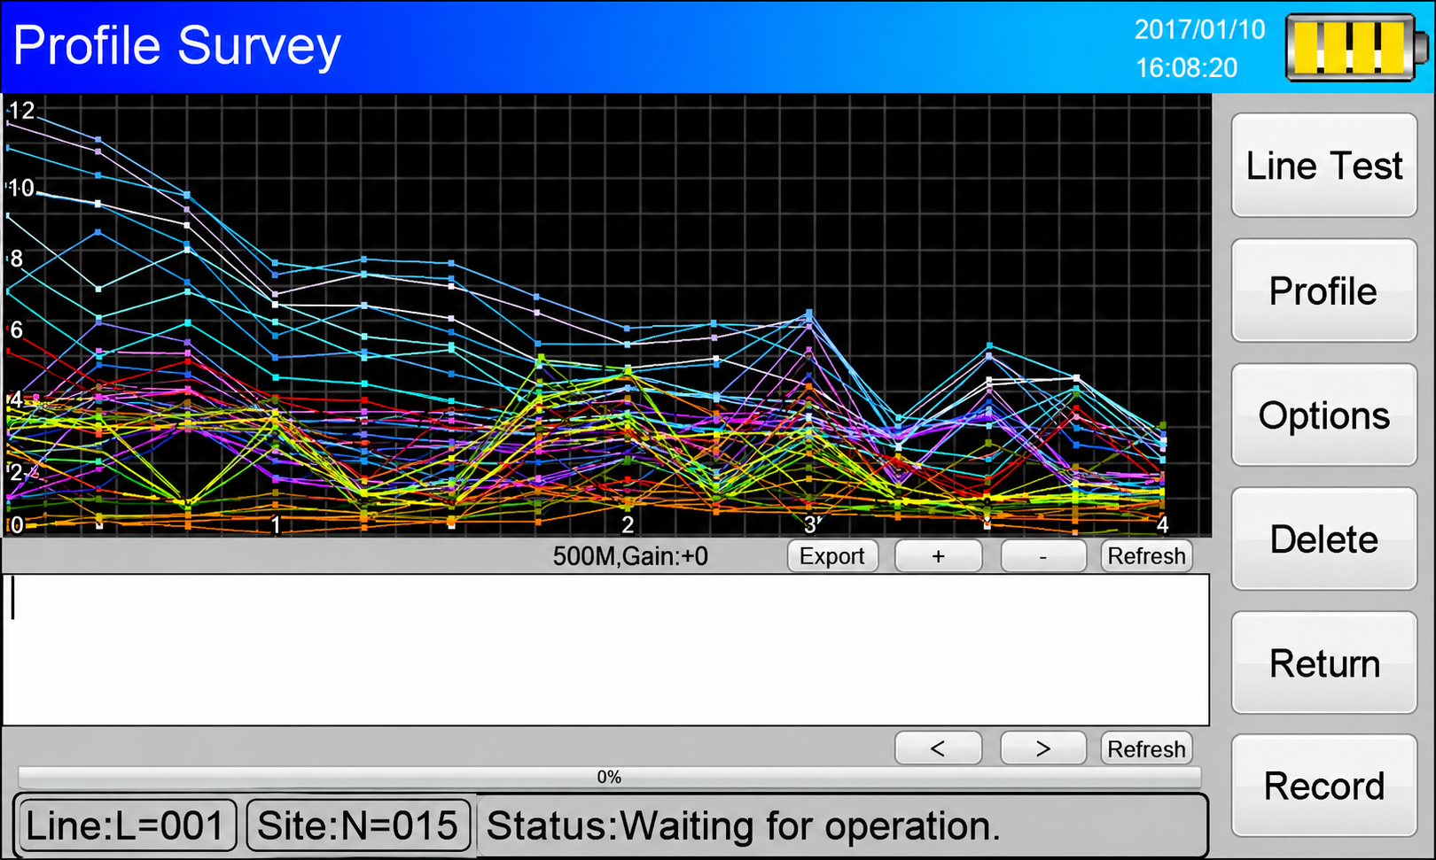Click the 500M,Gain:+0 label
Image resolution: width=1436 pixels, height=860 pixels.
[x=630, y=556]
